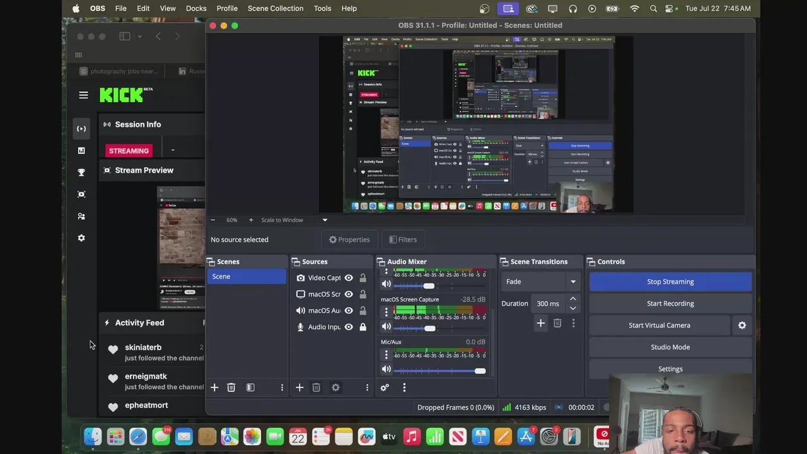The image size is (807, 454).
Task: Open Kick sidebar settings gear icon
Action: tap(81, 238)
